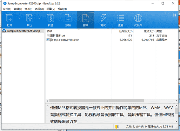Viewport: 180px width, 131px height.
Task: Select jiamp3converter12500.zip in the tree panel
Action: [23, 31]
